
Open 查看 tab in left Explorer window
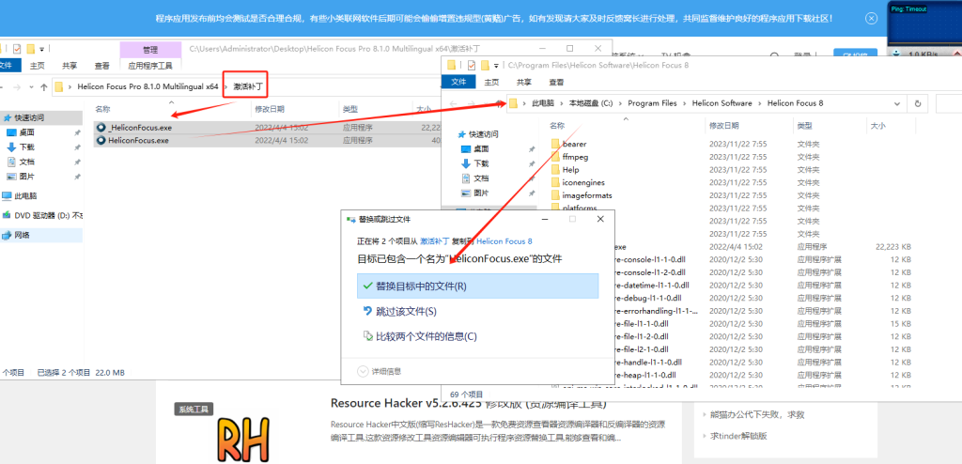click(101, 65)
